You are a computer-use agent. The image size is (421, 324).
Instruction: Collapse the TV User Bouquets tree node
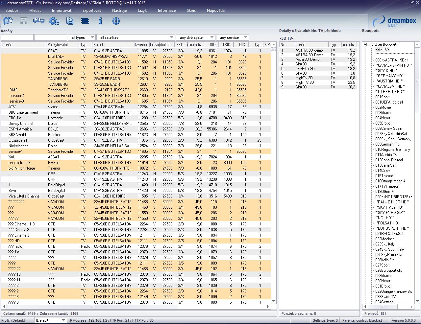[x=365, y=44]
